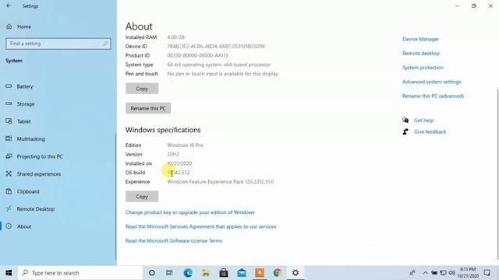The width and height of the screenshot is (499, 280).
Task: Click the taskbar search box
Action: click(80, 273)
